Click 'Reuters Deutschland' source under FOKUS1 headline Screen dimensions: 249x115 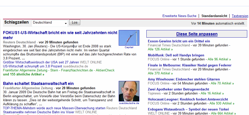(x=19, y=42)
